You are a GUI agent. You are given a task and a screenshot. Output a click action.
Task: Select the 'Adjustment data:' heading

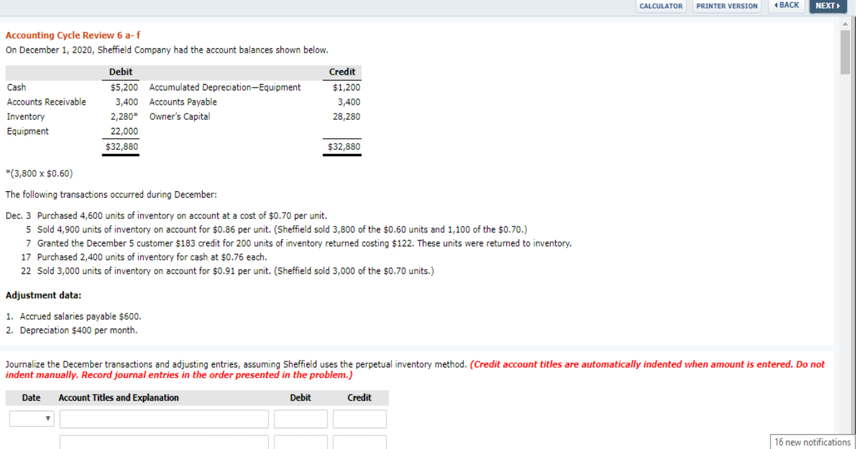[x=43, y=295]
